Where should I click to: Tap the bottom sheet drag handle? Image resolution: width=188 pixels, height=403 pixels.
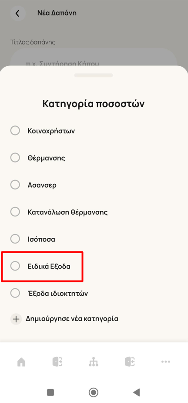coord(94,75)
